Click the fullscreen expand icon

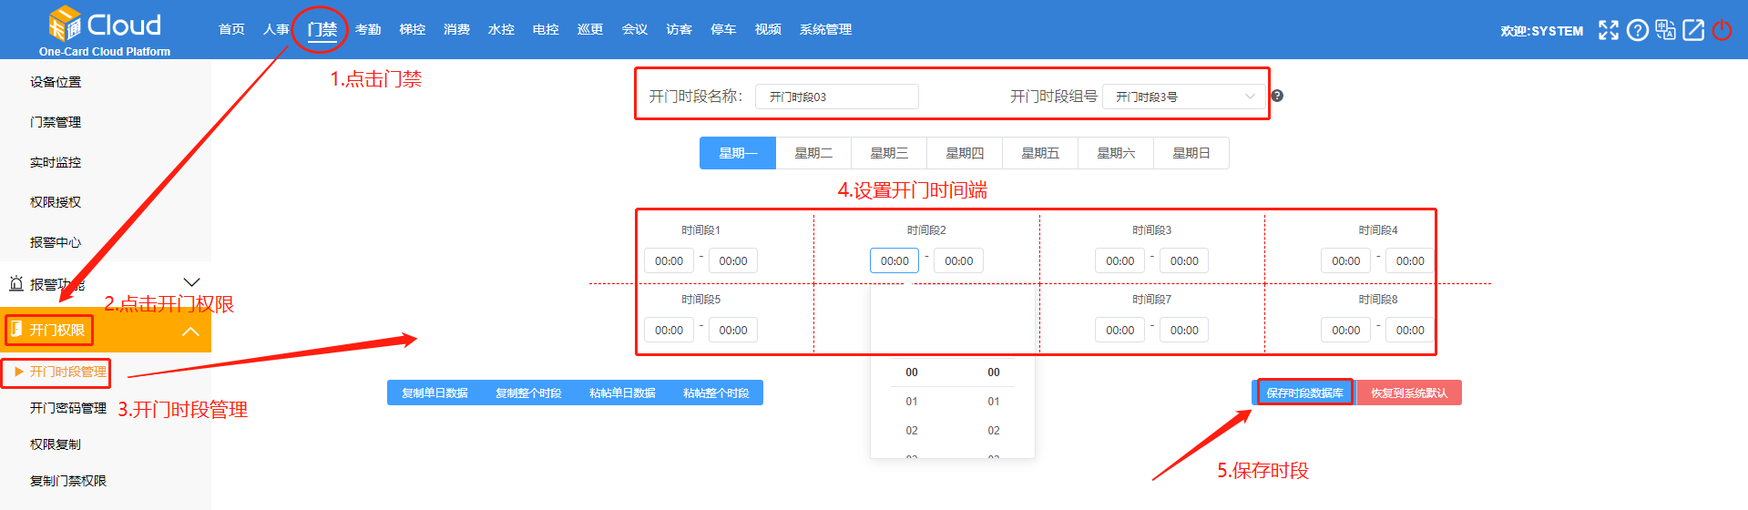tap(1609, 30)
